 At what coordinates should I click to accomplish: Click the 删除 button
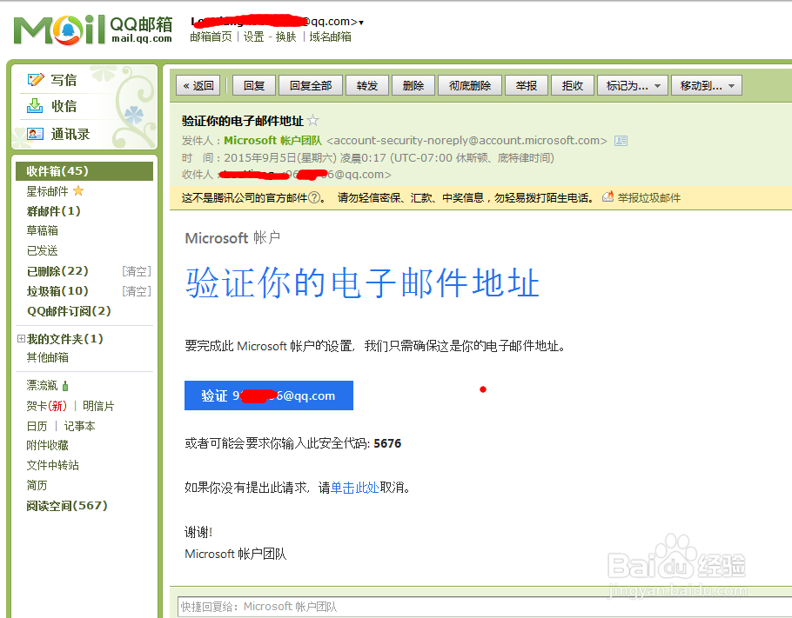[413, 85]
